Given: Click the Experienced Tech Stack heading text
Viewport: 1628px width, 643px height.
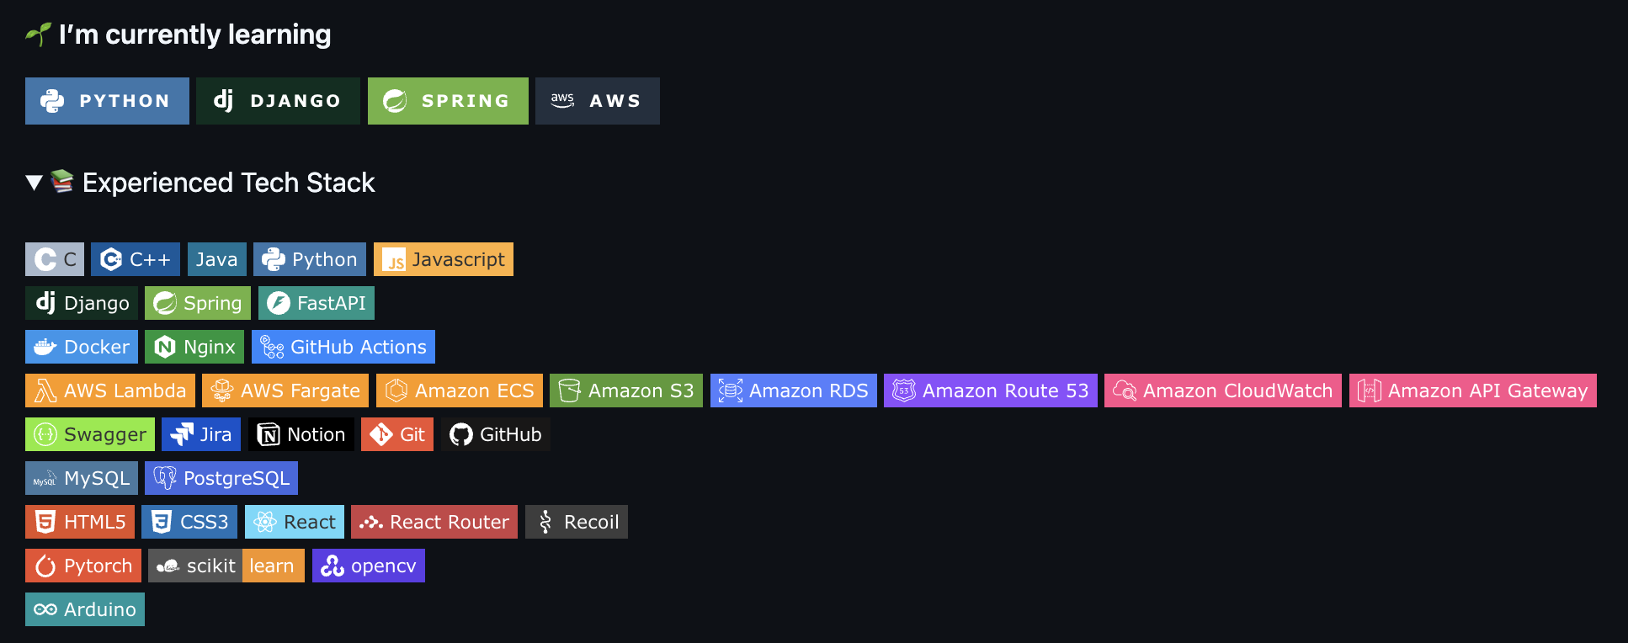Looking at the screenshot, I should pyautogui.click(x=228, y=183).
